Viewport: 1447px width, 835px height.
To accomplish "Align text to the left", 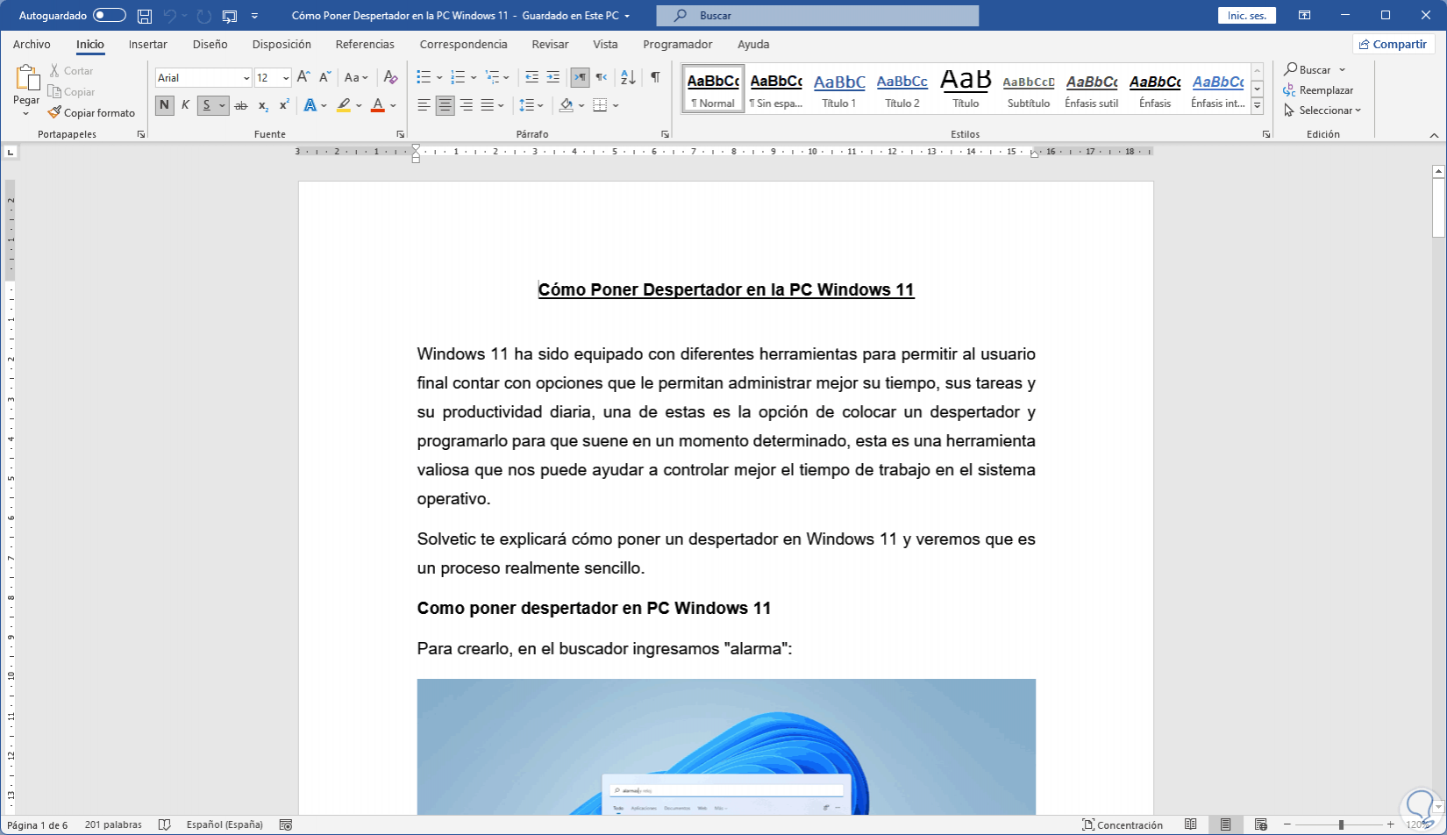I will click(x=424, y=105).
